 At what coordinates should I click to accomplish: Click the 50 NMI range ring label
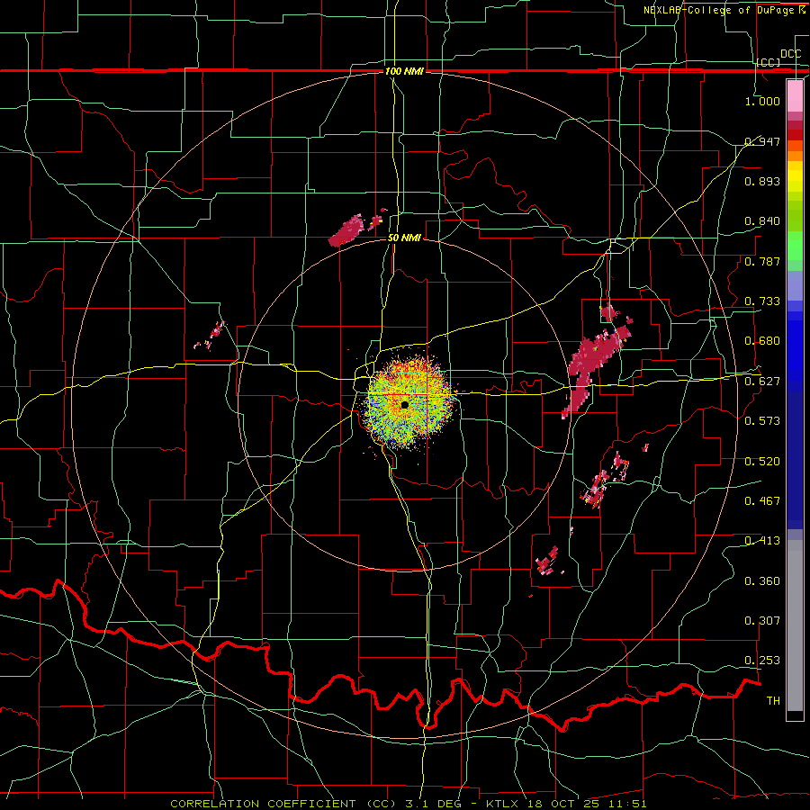[404, 238]
